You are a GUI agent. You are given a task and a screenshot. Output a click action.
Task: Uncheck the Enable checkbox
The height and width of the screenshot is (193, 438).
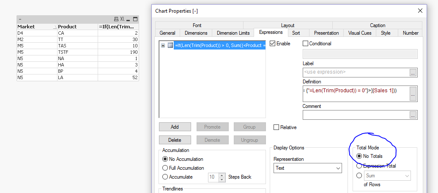[273, 44]
